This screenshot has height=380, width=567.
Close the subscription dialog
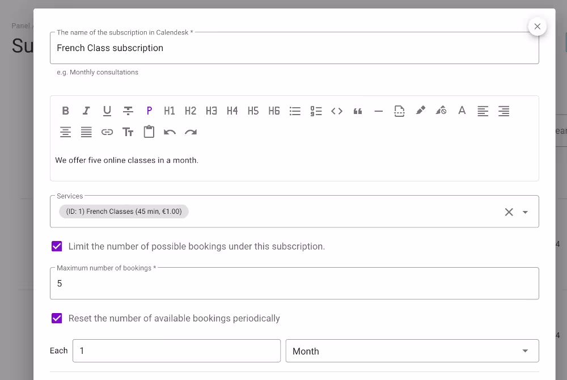[x=537, y=26]
